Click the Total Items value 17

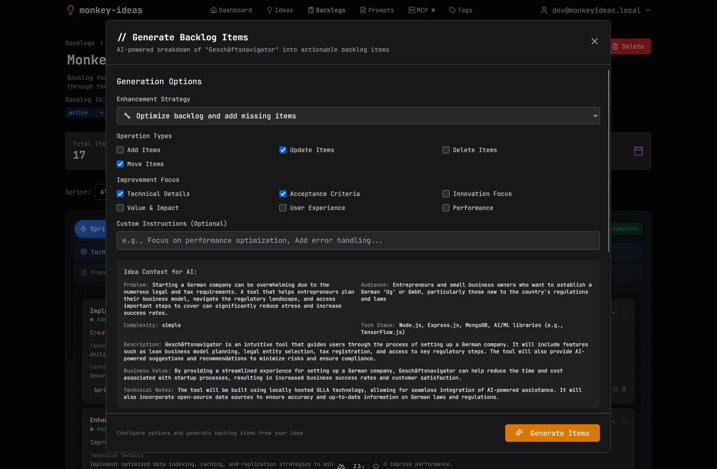[79, 155]
